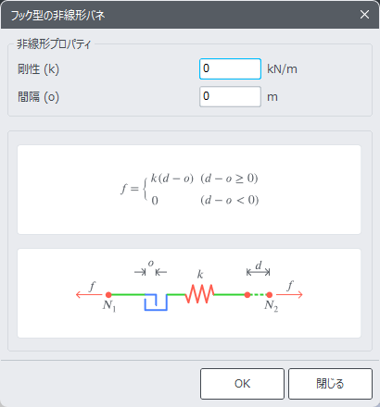
Task: Close the dialog with the X icon
Action: click(x=364, y=15)
